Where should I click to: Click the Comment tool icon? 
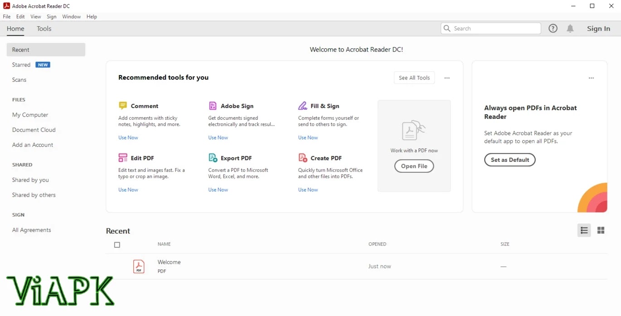pos(122,106)
